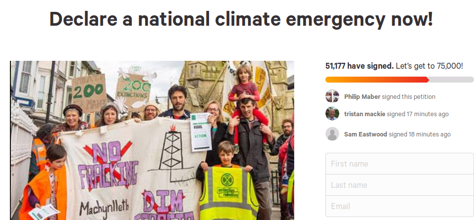Focus the First name field
Image resolution: width=474 pixels, height=220 pixels.
click(x=400, y=164)
